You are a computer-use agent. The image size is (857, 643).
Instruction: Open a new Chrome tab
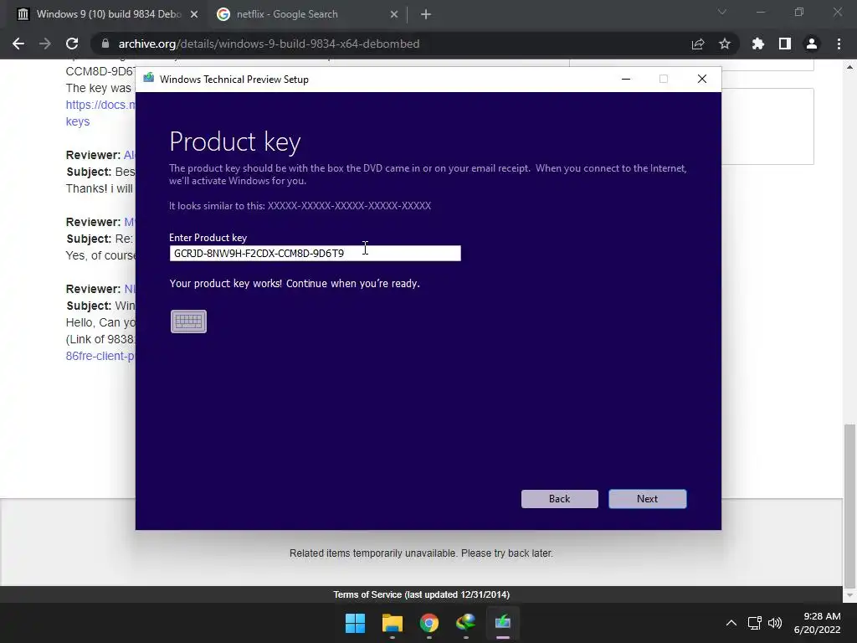426,15
